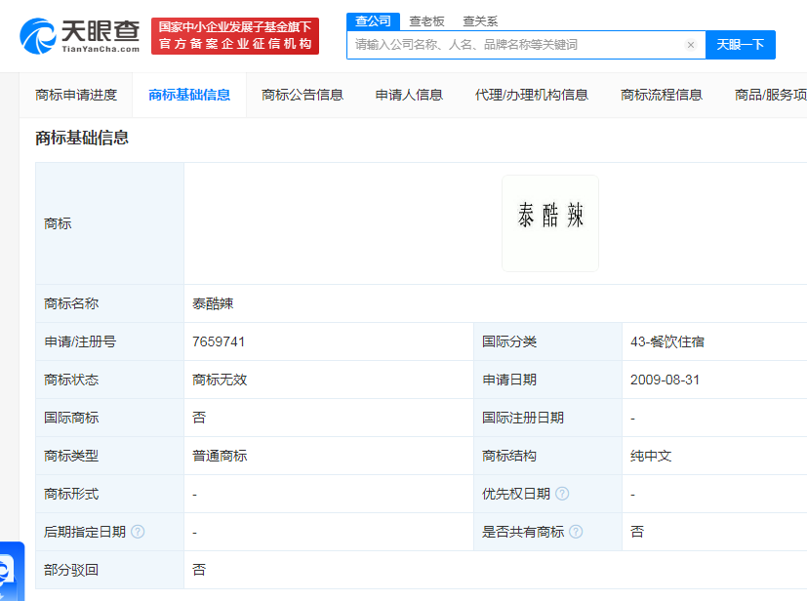Switch to the 查公司 search tab

(373, 21)
